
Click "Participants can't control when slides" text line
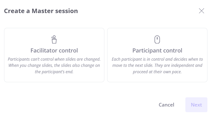54,59
